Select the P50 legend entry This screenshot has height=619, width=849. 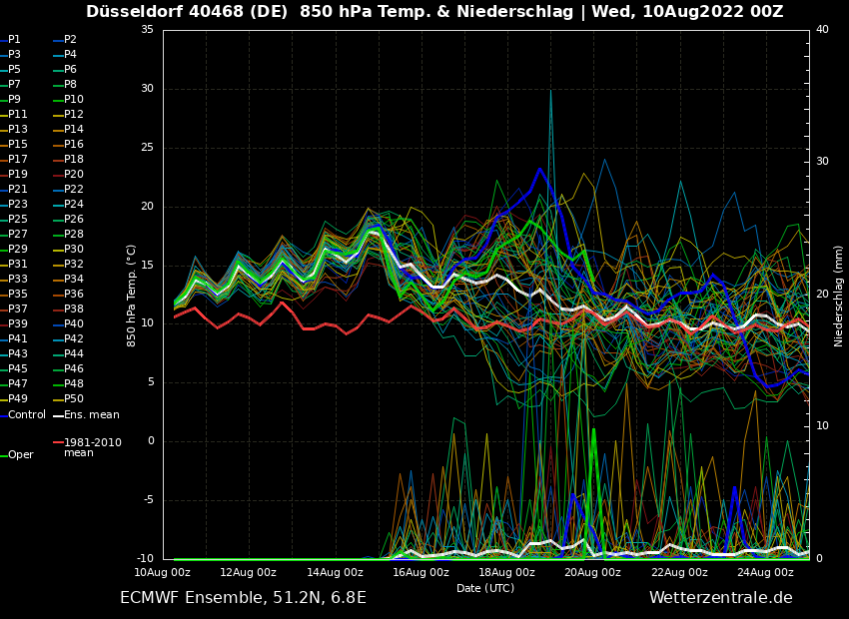point(74,399)
